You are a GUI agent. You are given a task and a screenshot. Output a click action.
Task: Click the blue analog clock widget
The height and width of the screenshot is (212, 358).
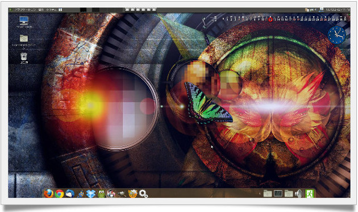tap(336, 35)
